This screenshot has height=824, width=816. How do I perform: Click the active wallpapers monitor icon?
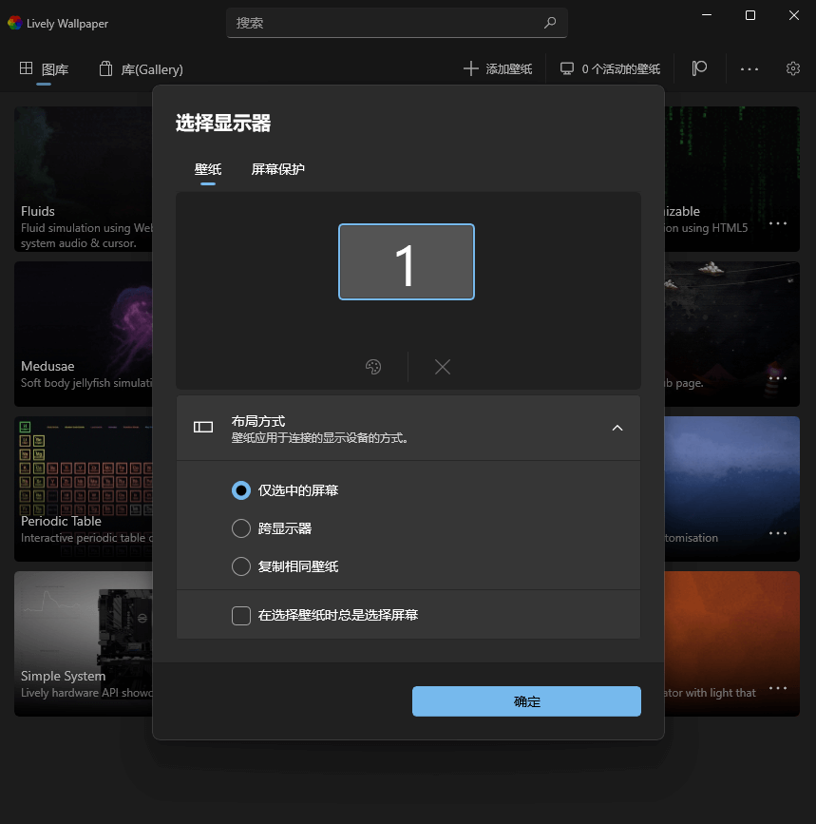[567, 68]
